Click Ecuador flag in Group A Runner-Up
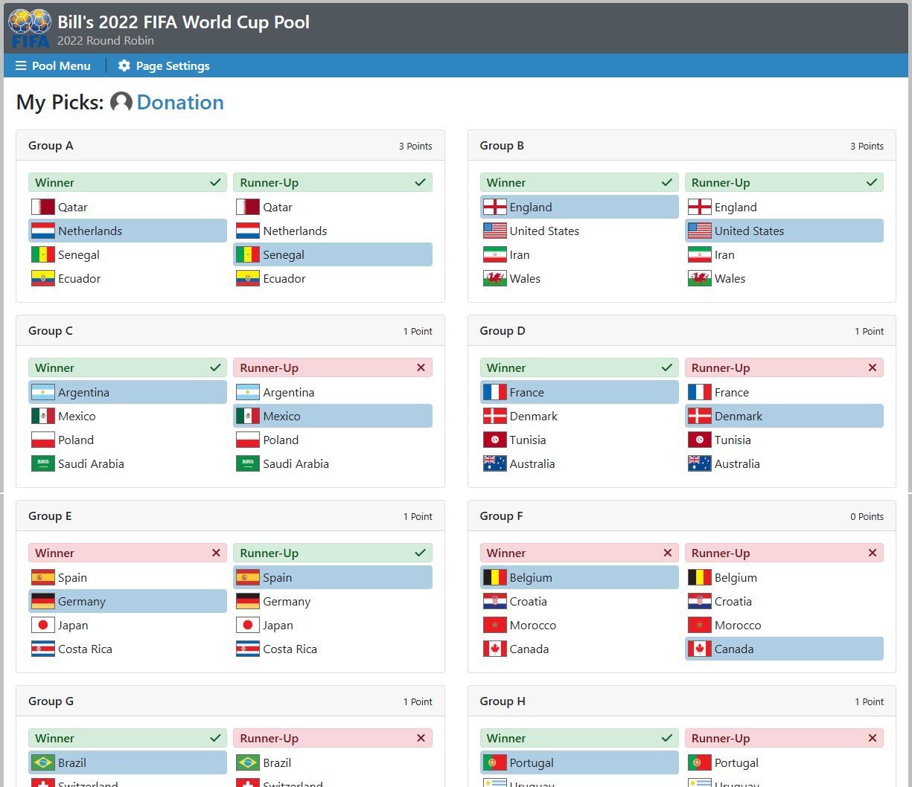 click(x=248, y=278)
